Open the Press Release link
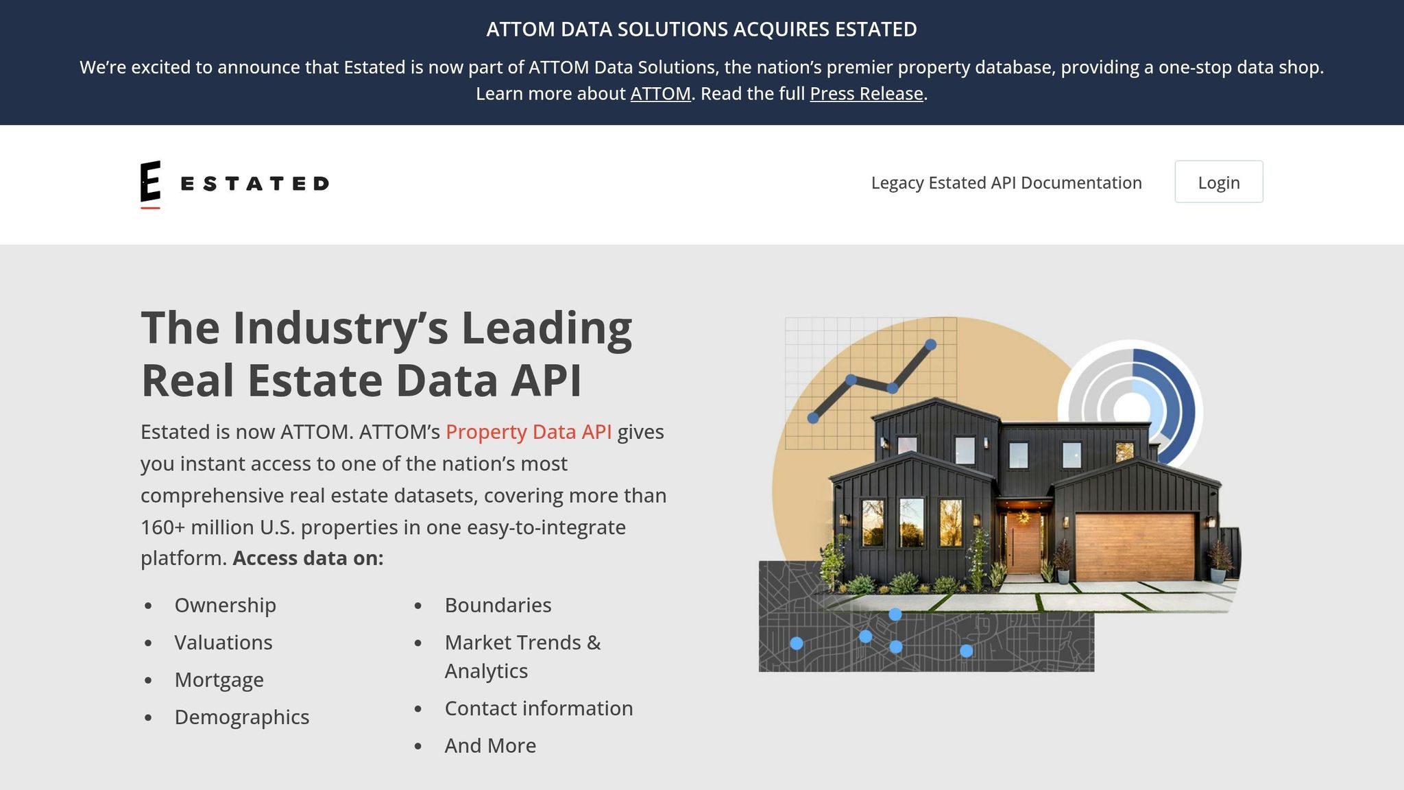This screenshot has height=790, width=1404. point(867,93)
